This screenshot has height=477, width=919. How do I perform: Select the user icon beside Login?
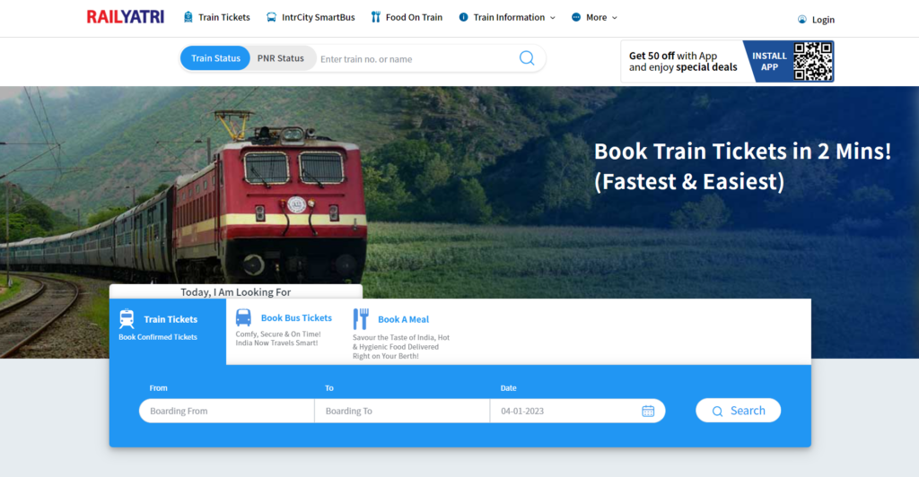point(801,20)
